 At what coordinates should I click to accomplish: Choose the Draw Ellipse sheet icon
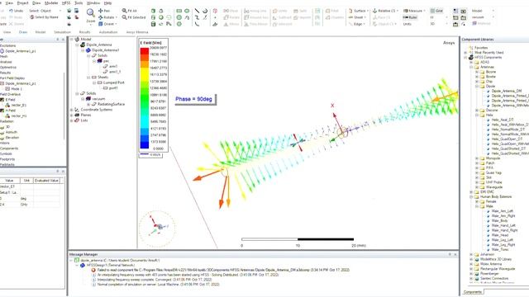(x=187, y=11)
